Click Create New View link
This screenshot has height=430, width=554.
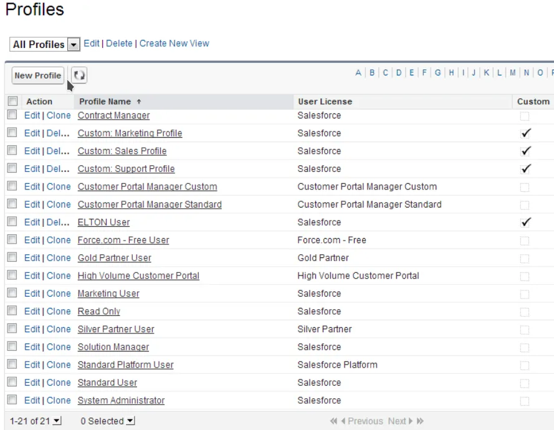pyautogui.click(x=174, y=44)
